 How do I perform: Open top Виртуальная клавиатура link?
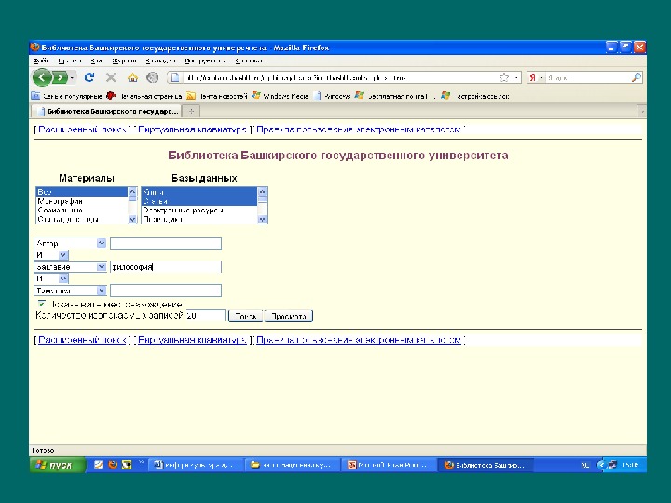point(192,129)
